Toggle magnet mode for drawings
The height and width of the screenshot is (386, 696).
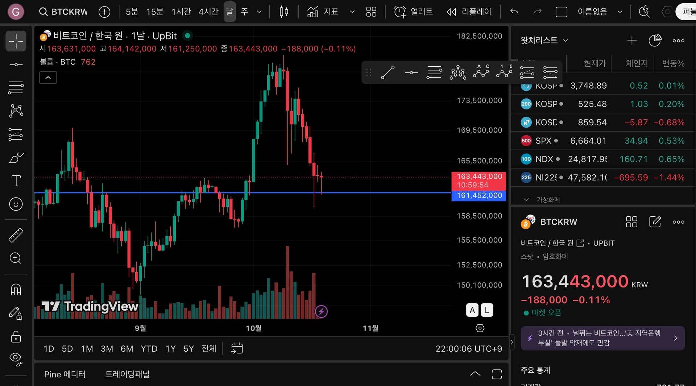tap(16, 290)
